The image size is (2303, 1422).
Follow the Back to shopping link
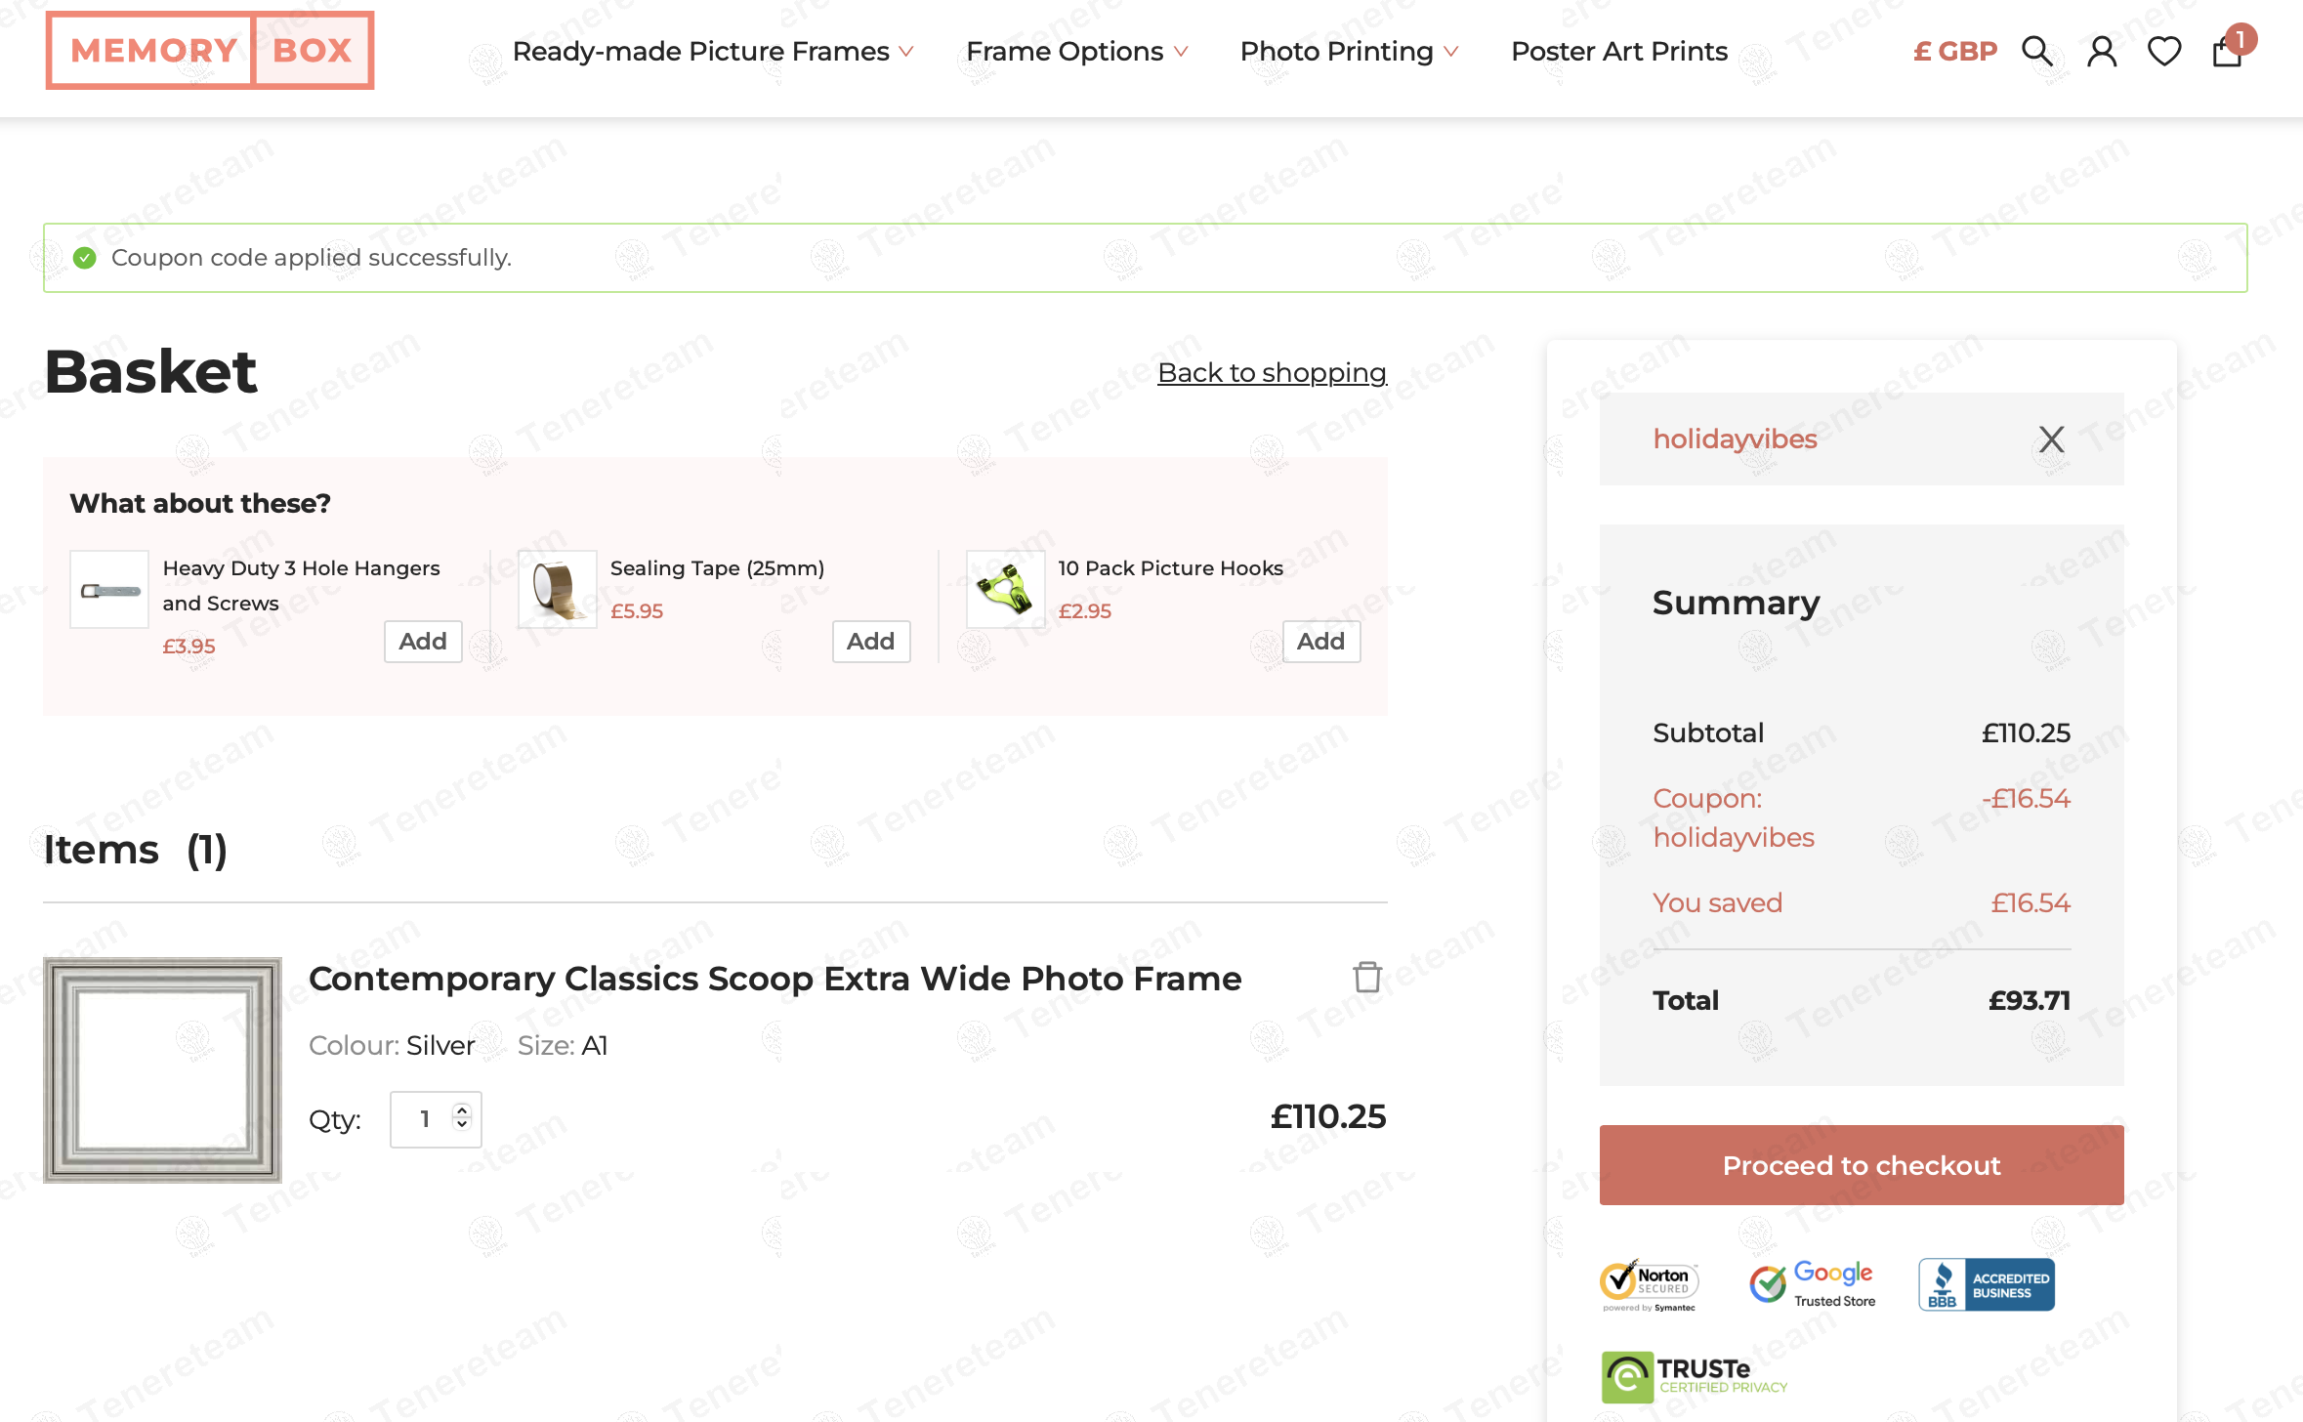point(1272,372)
